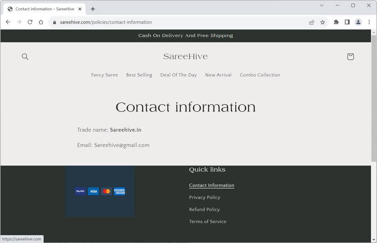Image resolution: width=377 pixels, height=243 pixels.
Task: Open the tab search chevron
Action: pyautogui.click(x=321, y=5)
